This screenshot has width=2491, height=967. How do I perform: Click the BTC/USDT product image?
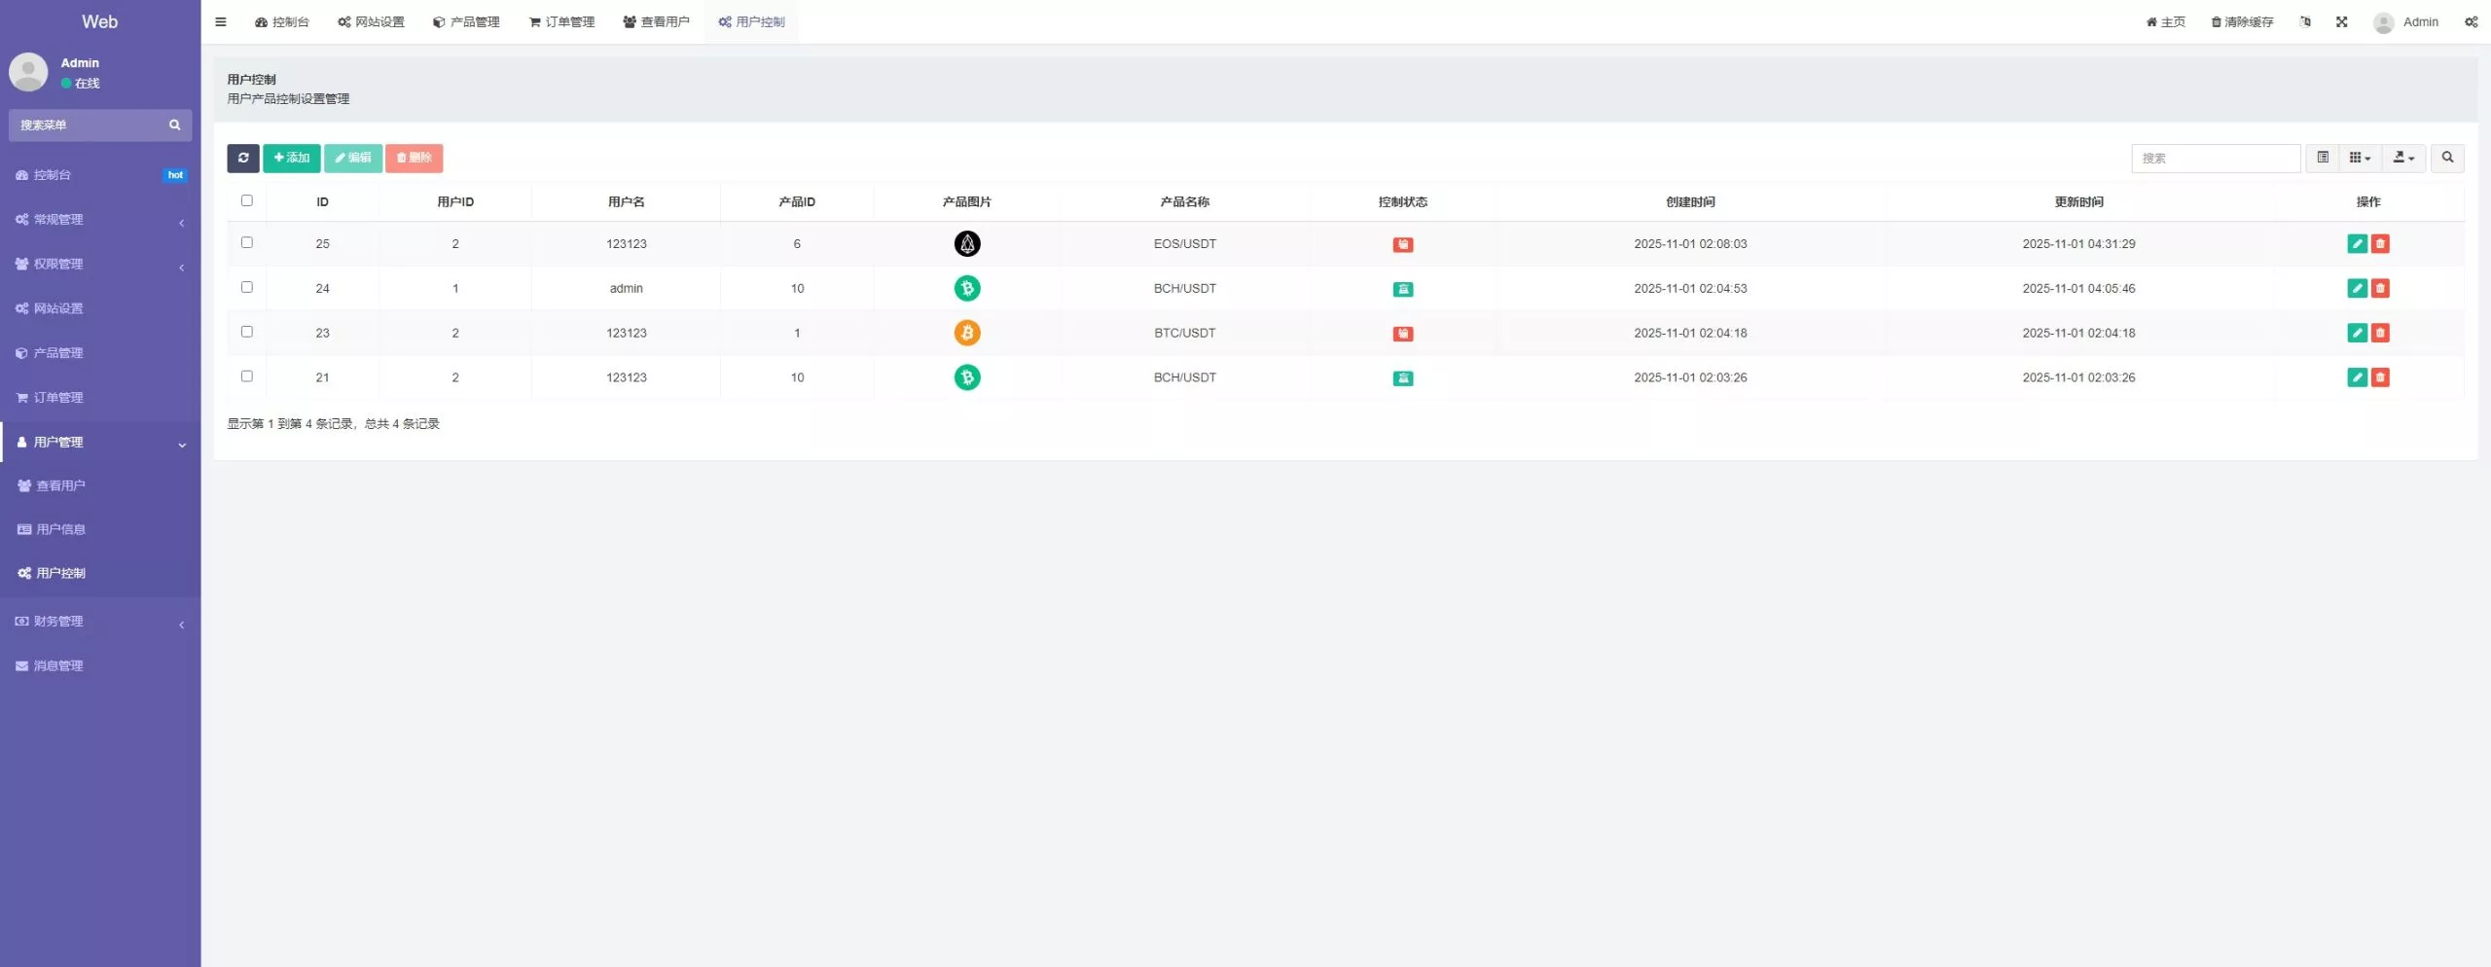point(966,333)
